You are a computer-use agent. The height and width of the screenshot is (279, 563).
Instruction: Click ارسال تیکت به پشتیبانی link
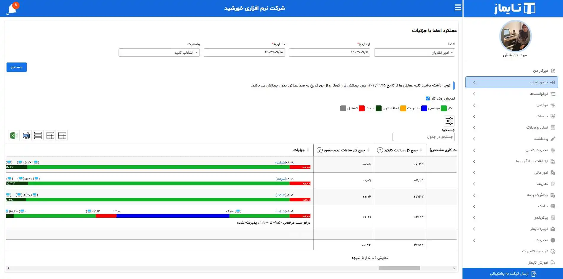point(512,273)
